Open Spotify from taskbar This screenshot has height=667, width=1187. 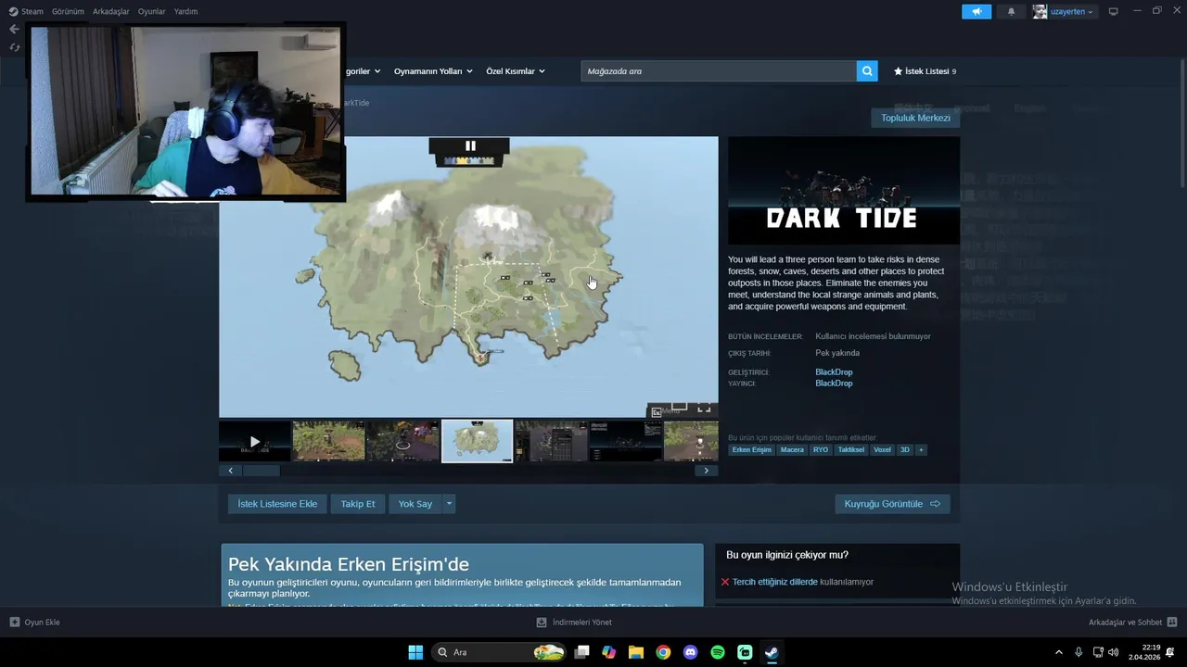pos(718,652)
